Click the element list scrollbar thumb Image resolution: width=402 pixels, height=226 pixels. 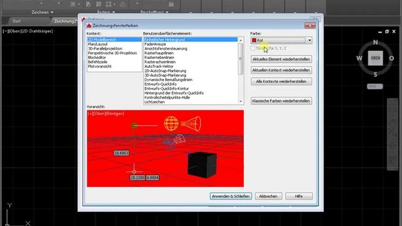(241, 59)
